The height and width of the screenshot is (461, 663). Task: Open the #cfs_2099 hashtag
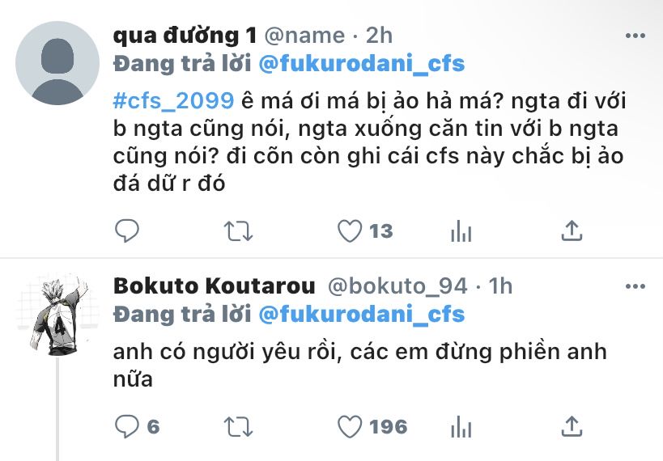click(173, 101)
